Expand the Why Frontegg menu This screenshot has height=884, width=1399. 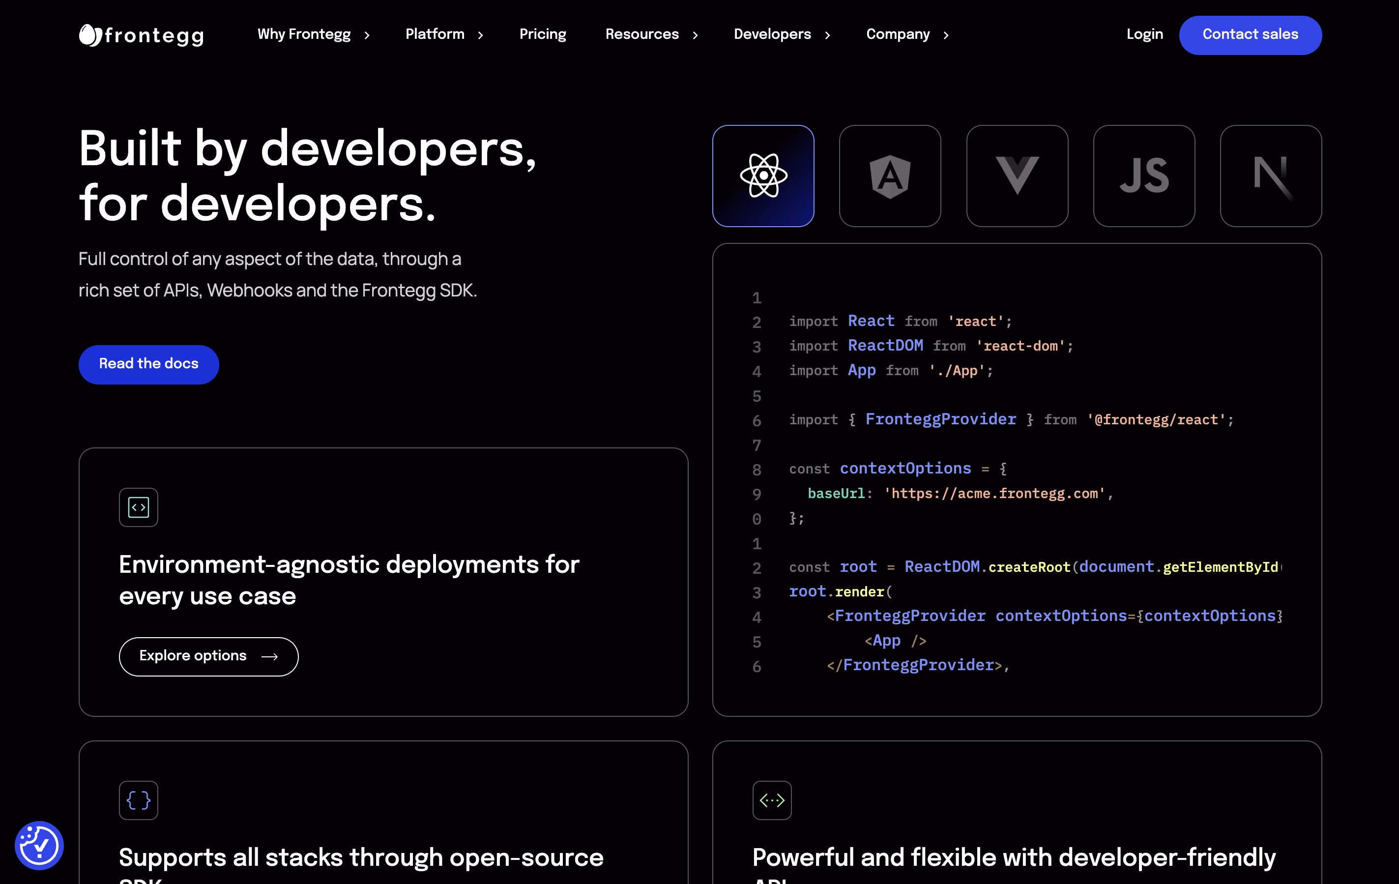pyautogui.click(x=313, y=34)
